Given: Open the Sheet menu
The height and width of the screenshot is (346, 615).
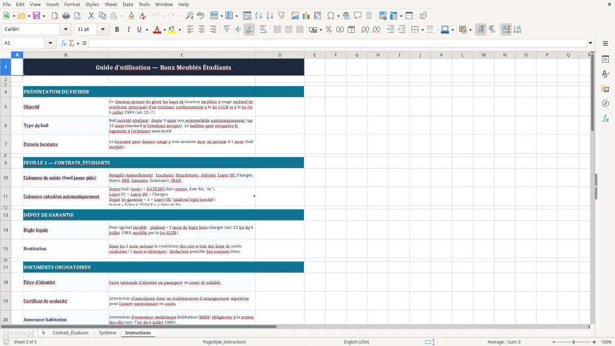Looking at the screenshot, I should click(x=111, y=4).
